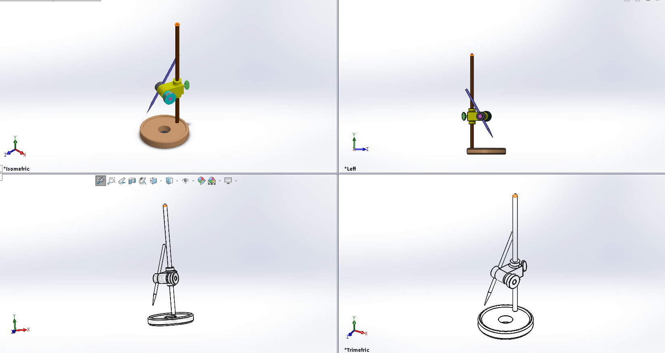Expand the Display Style dropdown arrow

pyautogui.click(x=177, y=181)
